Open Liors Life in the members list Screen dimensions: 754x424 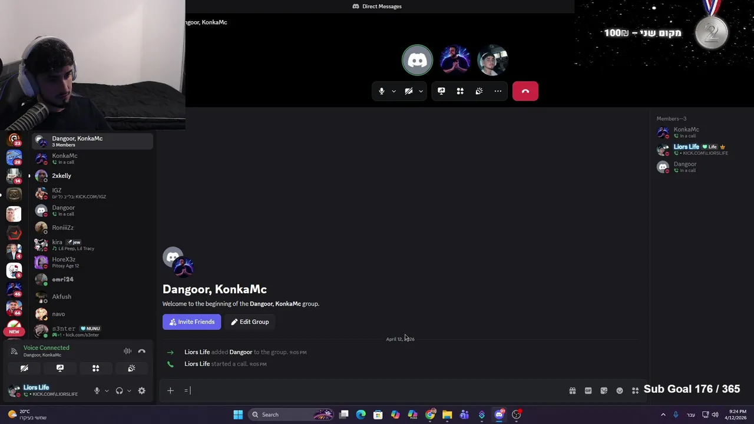point(700,150)
